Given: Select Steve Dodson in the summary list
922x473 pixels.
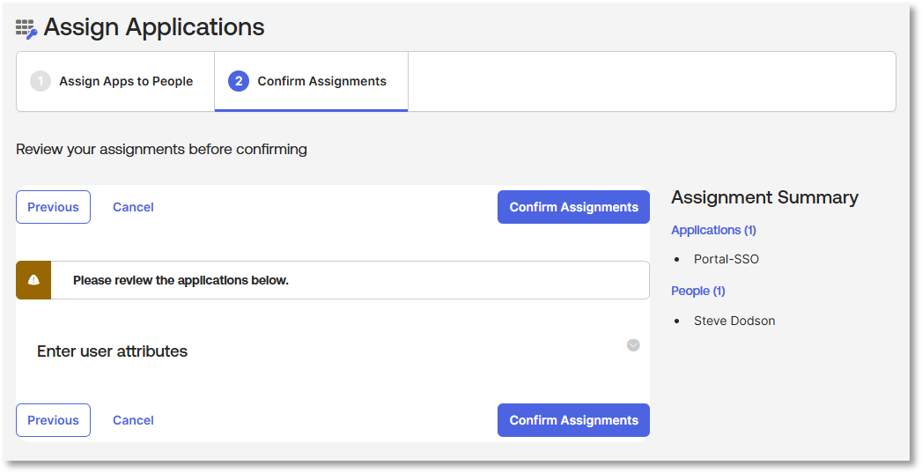Looking at the screenshot, I should [x=734, y=321].
